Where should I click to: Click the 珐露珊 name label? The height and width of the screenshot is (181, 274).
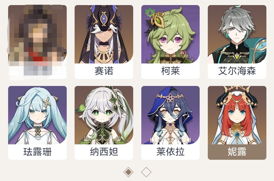coord(37,152)
